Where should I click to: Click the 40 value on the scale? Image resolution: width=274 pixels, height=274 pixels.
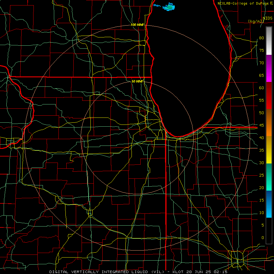[262, 138]
